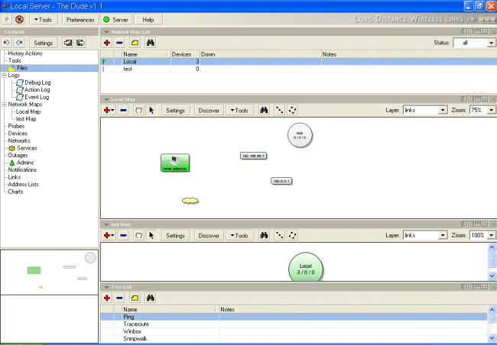Collapse the Logs tree node
The height and width of the screenshot is (345, 497).
tap(5, 76)
